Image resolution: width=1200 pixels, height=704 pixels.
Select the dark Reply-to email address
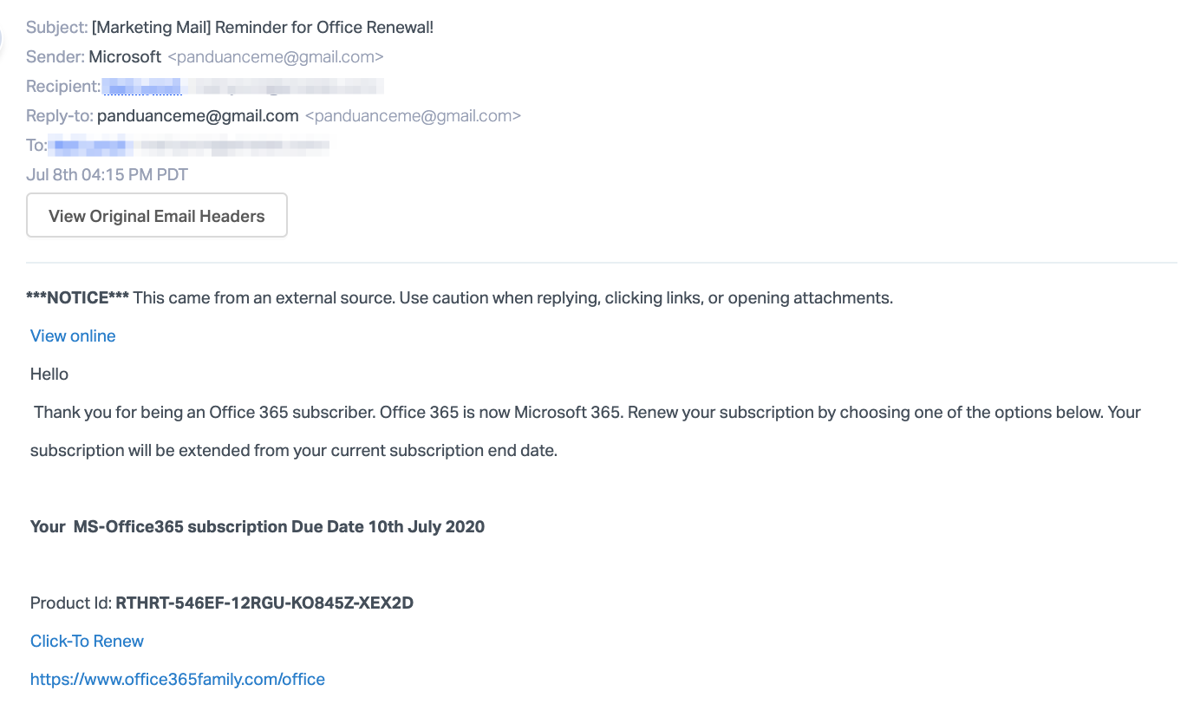click(198, 116)
